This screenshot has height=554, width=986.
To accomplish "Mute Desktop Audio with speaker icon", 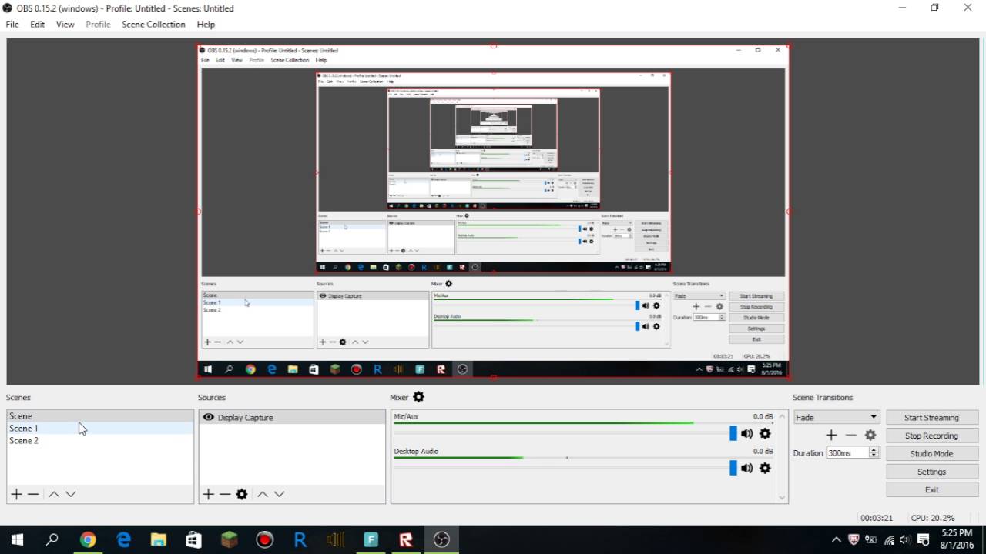I will click(x=746, y=468).
